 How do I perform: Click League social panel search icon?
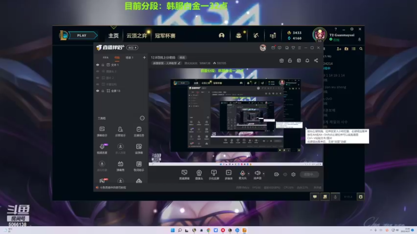[361, 49]
